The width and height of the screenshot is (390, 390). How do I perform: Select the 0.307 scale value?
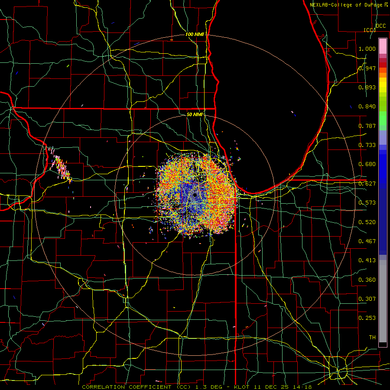coord(367,299)
